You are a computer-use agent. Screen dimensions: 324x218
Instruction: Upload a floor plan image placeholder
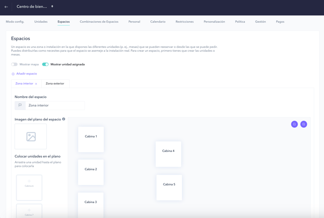(x=30, y=136)
